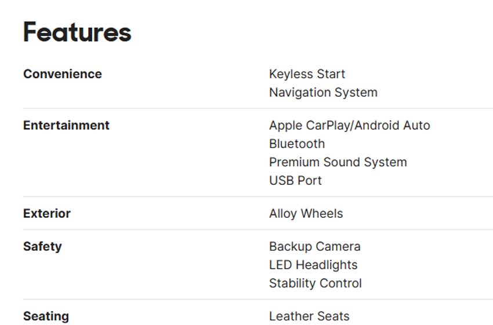Select the USB Port feature

pyautogui.click(x=295, y=181)
